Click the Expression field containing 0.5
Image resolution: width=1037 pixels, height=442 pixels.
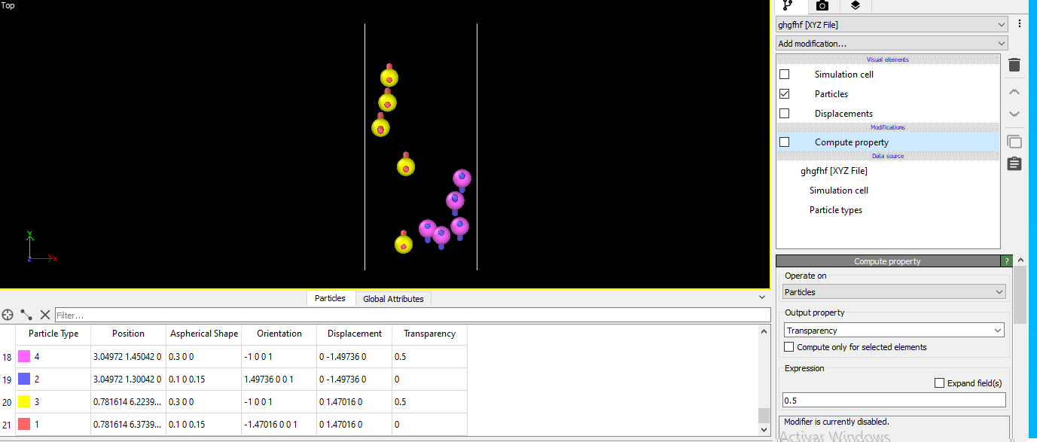click(x=893, y=400)
